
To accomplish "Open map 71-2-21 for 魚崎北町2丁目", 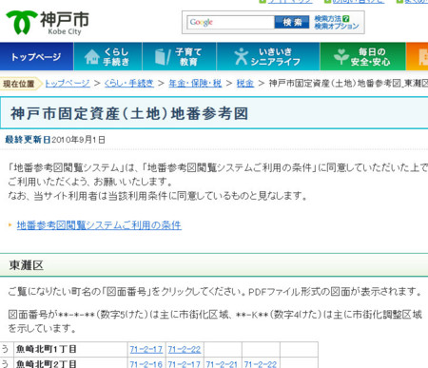I will click(222, 364).
